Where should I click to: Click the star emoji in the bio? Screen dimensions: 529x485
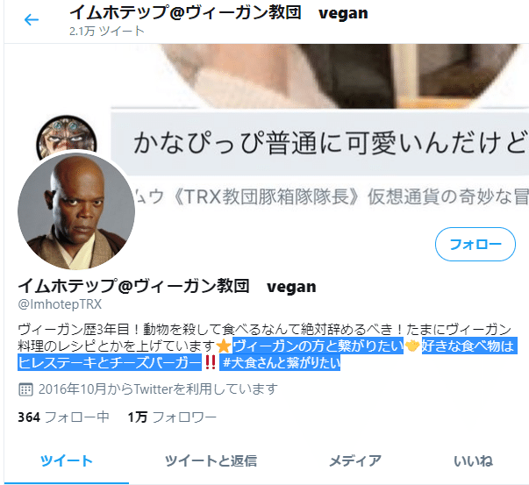(224, 346)
